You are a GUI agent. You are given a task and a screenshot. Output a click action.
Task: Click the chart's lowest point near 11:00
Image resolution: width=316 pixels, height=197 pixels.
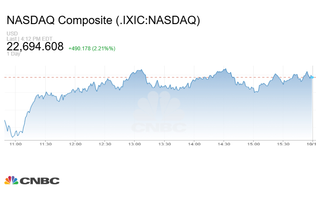tap(14, 137)
